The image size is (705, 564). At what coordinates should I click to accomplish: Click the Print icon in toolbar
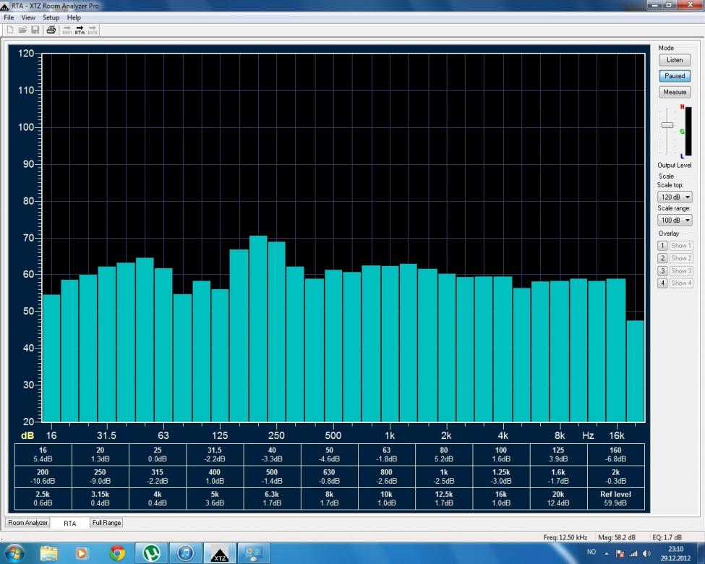(x=51, y=30)
